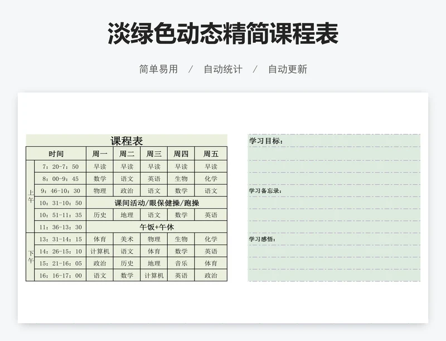Click 英语 in the 14:26-15:10 row
Viewport: 446px width, 341px height.
[211, 251]
